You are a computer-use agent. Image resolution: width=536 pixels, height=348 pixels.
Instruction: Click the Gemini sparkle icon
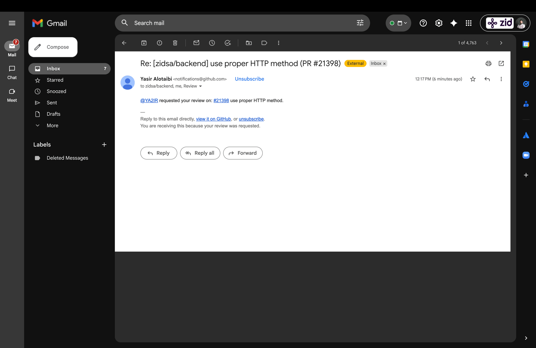pyautogui.click(x=454, y=23)
